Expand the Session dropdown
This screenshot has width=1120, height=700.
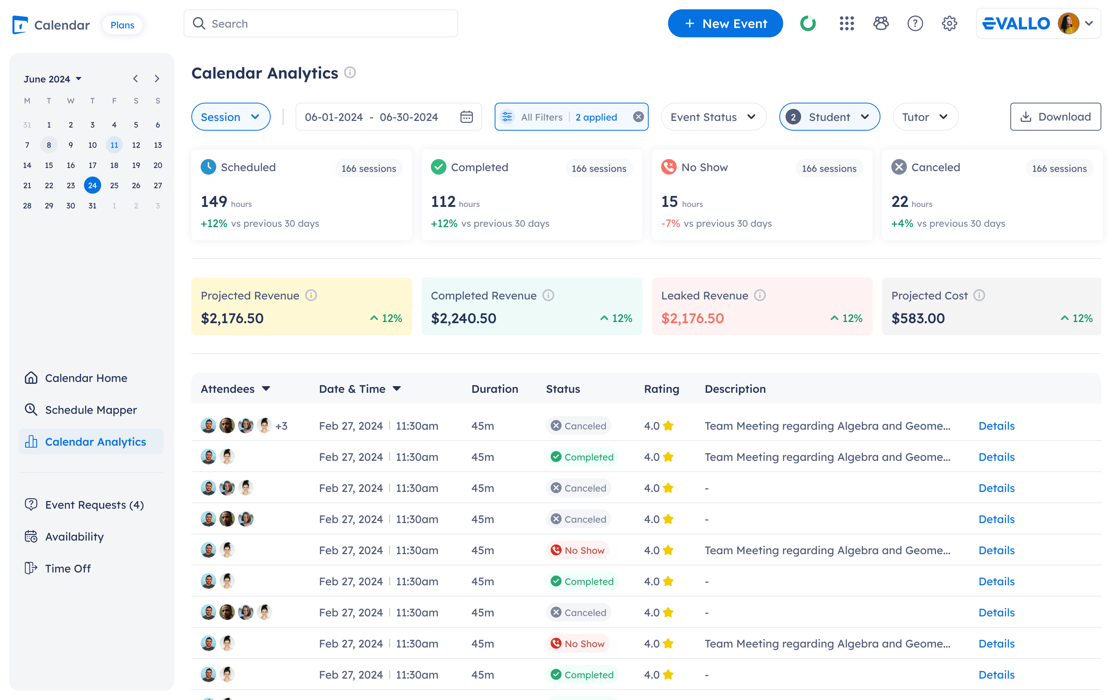pyautogui.click(x=231, y=117)
